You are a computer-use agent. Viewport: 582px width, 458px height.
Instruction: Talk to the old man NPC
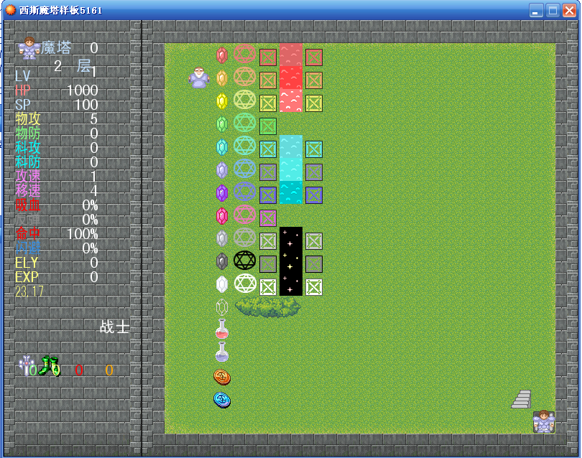tap(199, 78)
